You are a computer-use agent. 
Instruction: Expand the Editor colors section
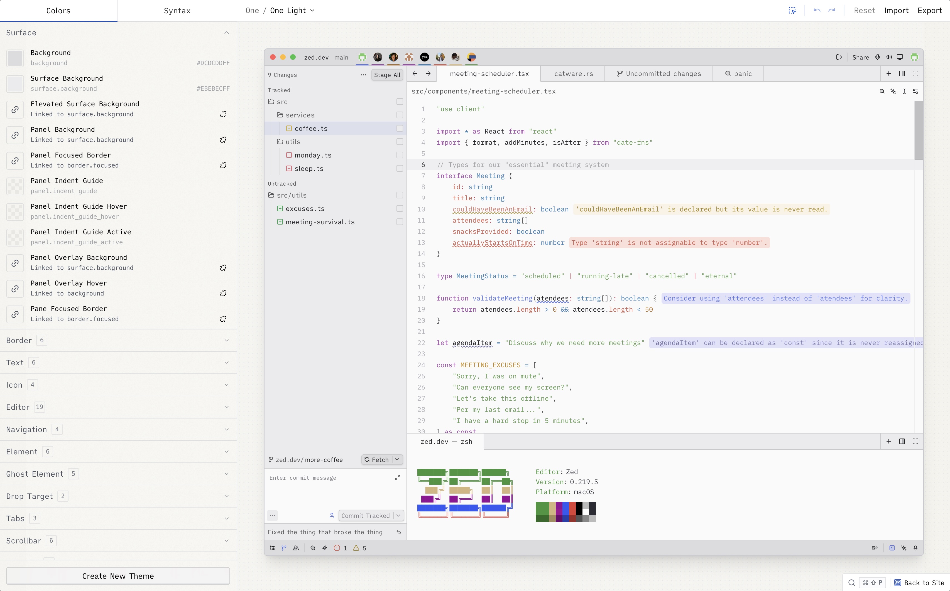pyautogui.click(x=227, y=407)
